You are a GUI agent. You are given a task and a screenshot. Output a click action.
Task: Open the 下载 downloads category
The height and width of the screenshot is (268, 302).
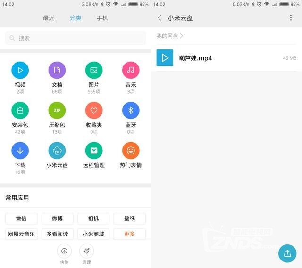point(20,151)
